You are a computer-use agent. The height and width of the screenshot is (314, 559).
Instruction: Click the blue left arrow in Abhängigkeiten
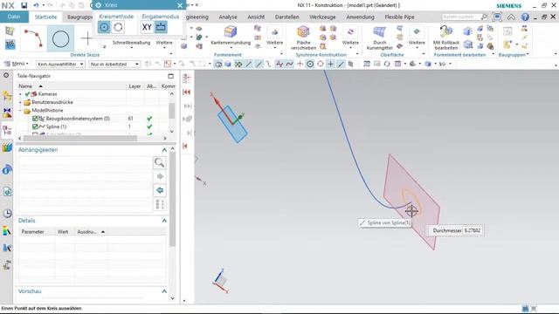point(159,190)
